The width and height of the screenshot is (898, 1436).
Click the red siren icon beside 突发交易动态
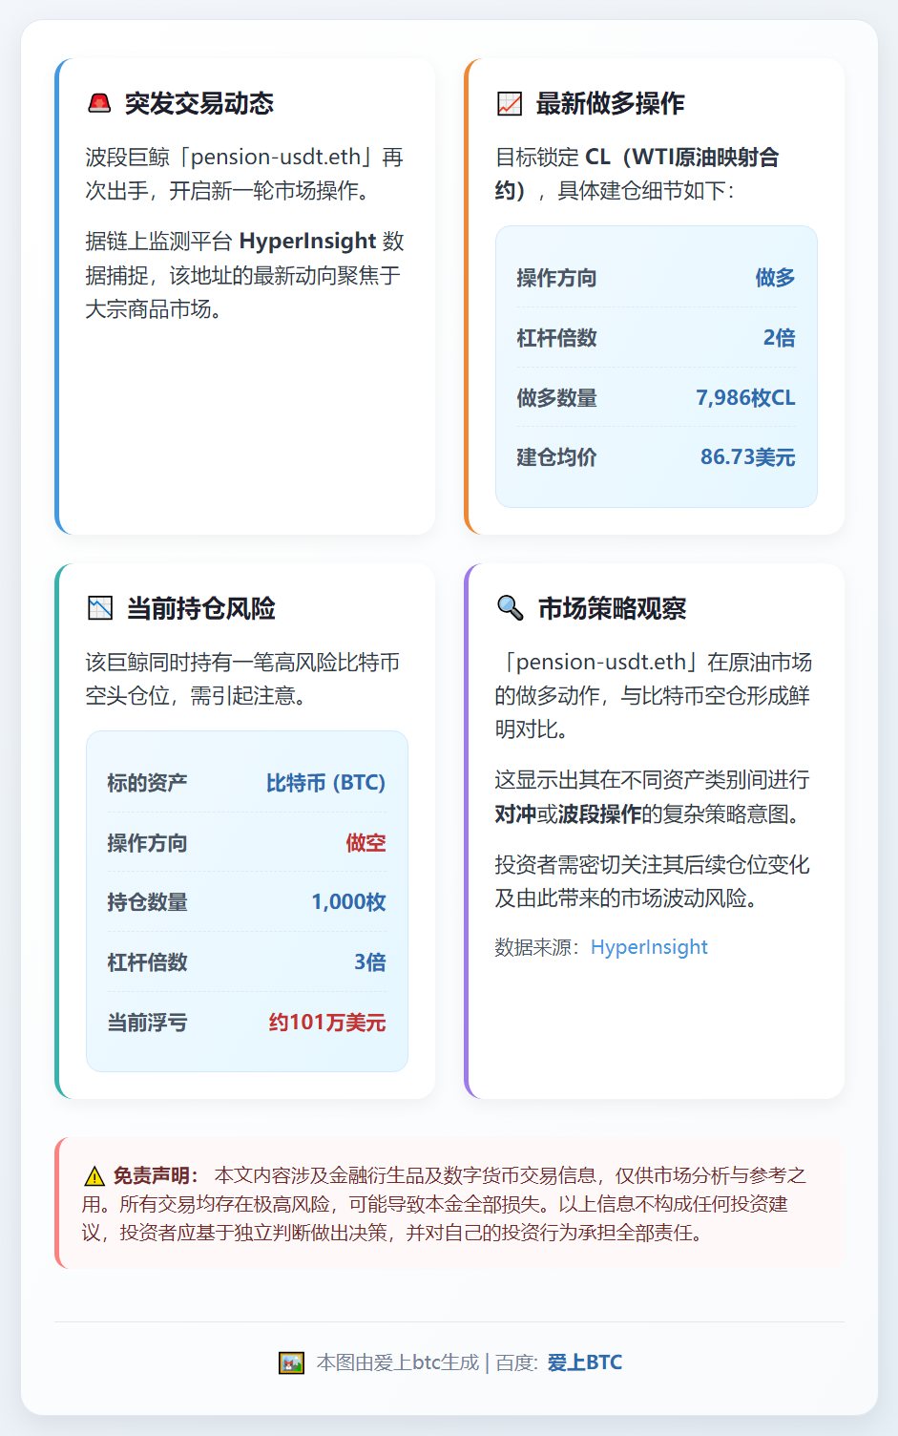(x=99, y=103)
